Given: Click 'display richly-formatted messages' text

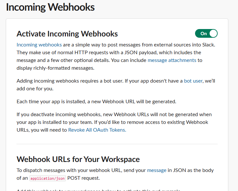Looking at the screenshot, I should 55,68.
